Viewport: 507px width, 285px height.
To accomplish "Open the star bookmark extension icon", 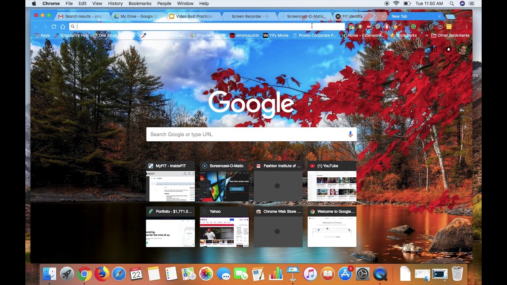I will point(396,27).
